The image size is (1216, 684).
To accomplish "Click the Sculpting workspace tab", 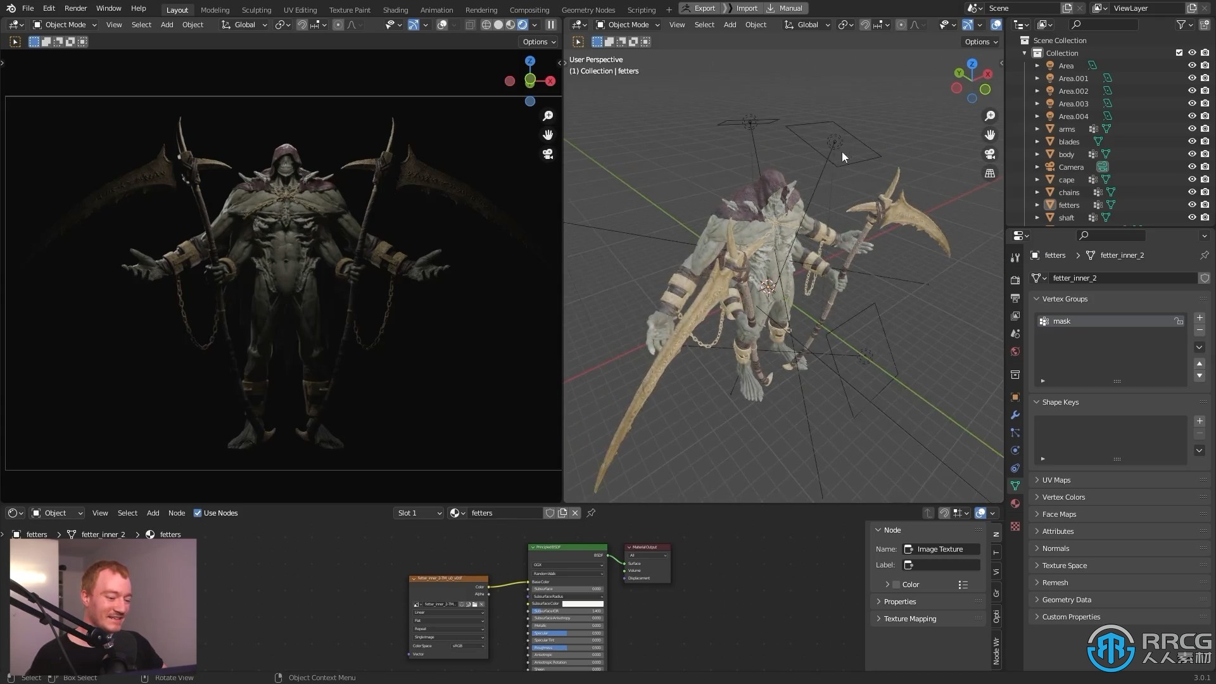I will pyautogui.click(x=256, y=8).
